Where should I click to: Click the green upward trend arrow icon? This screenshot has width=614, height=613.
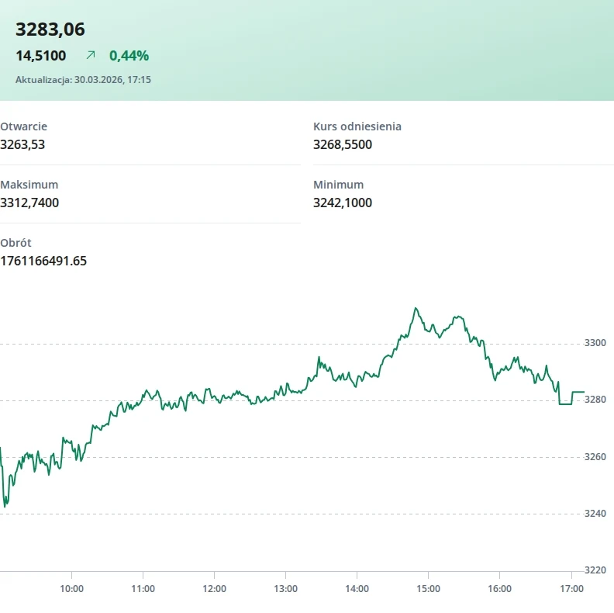[x=91, y=55]
